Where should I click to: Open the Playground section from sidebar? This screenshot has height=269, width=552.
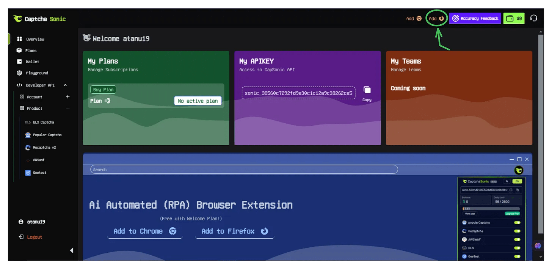38,73
